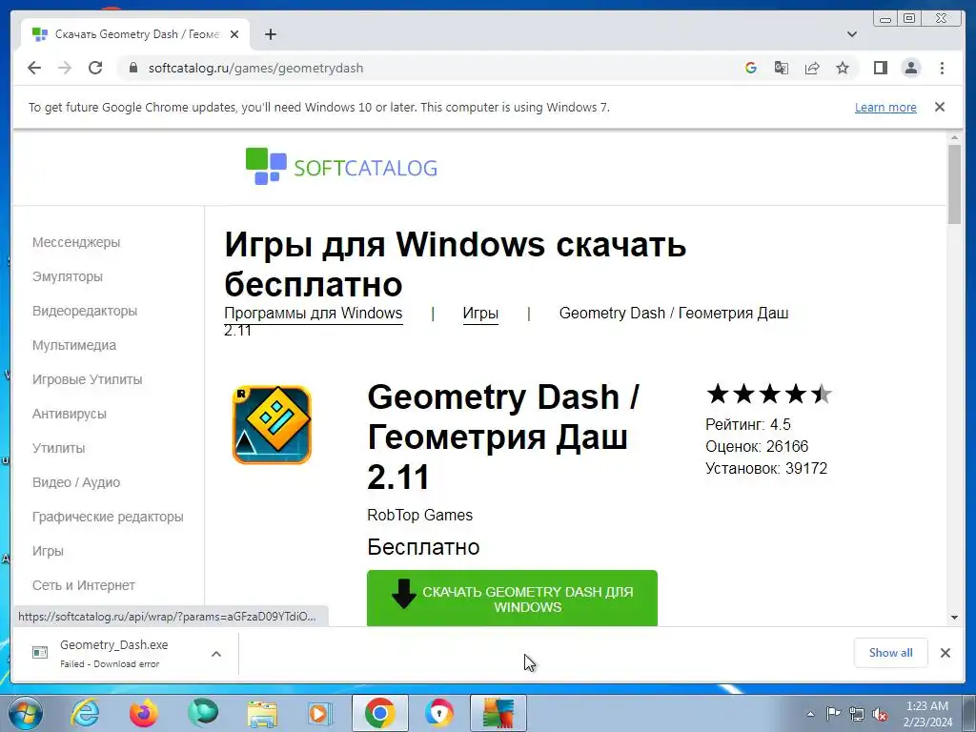The image size is (976, 732).
Task: Open the Windows Start menu
Action: pos(26,713)
